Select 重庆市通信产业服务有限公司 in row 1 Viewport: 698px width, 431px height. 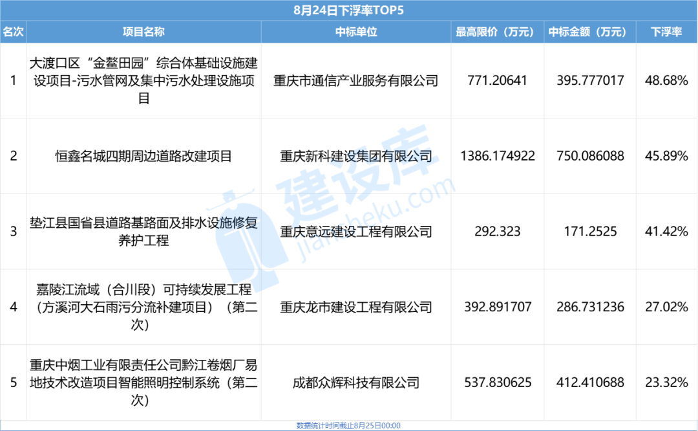355,81
